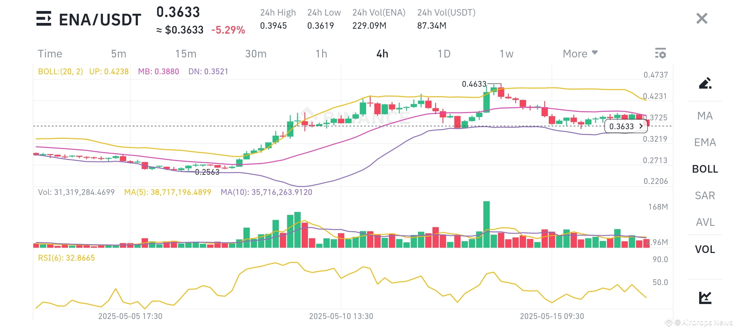Click the ENA/USDT pair selector icon
735x330 pixels.
tap(43, 18)
